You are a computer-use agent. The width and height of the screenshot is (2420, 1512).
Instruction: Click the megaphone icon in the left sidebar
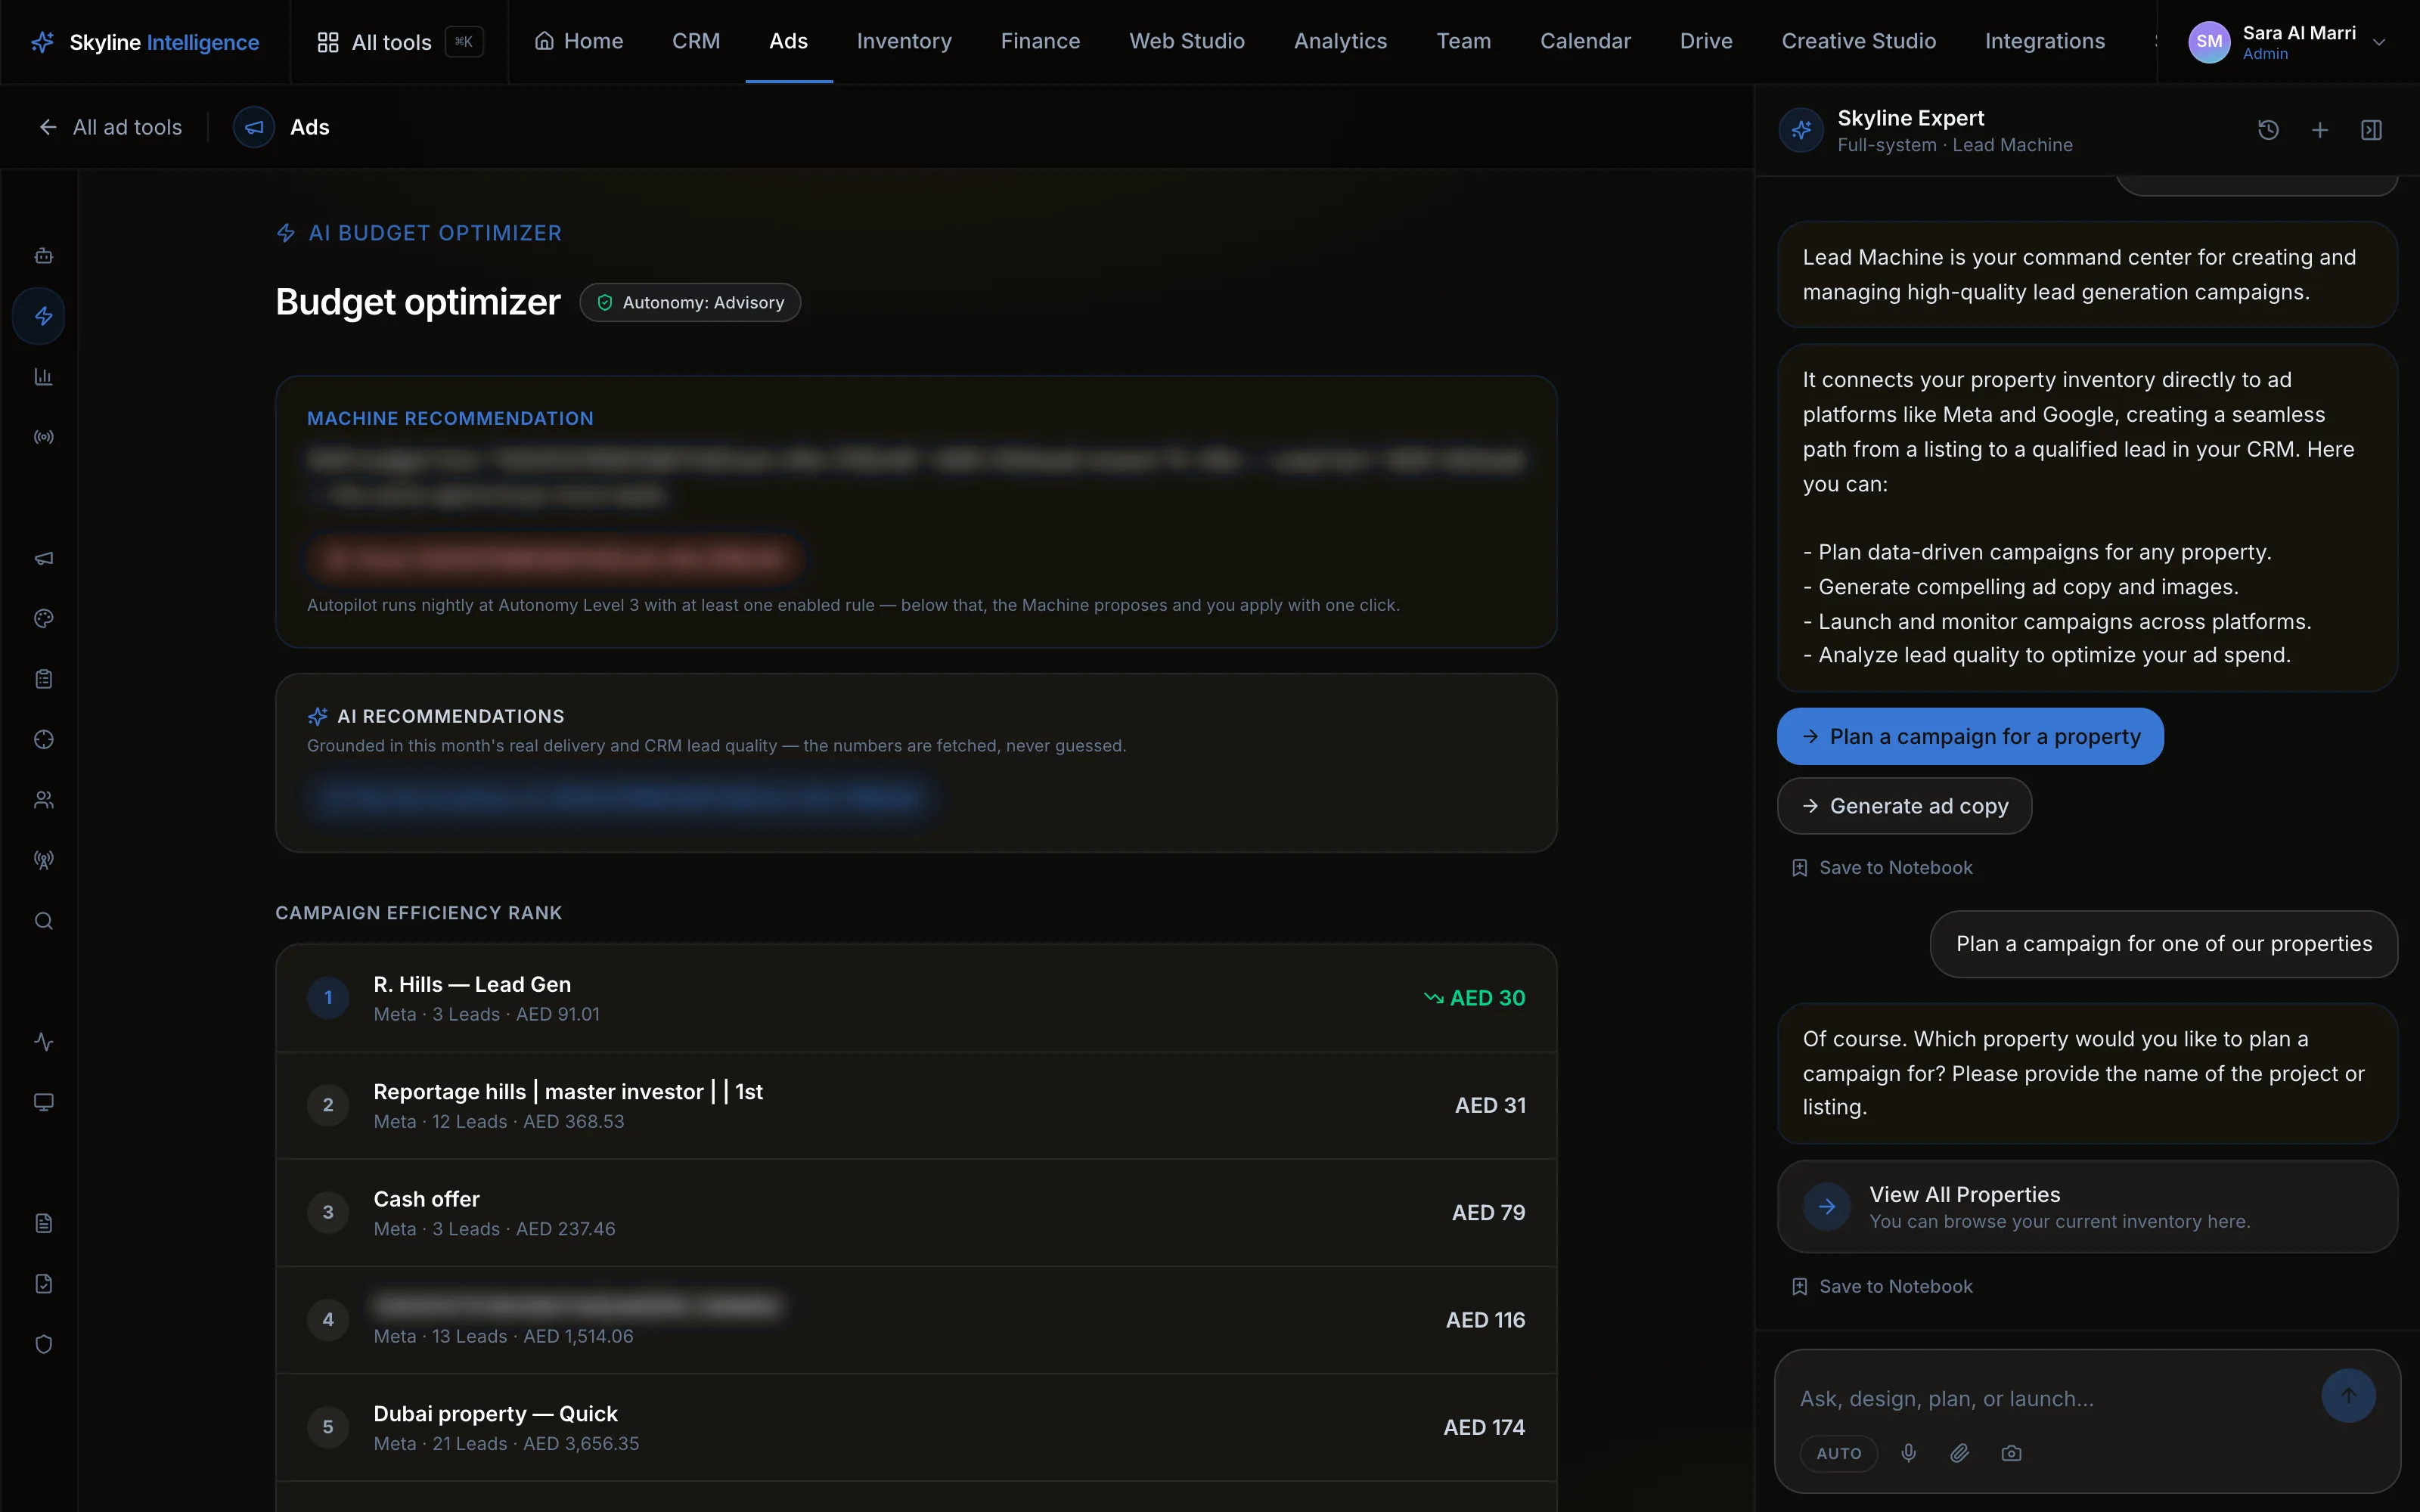pyautogui.click(x=43, y=558)
